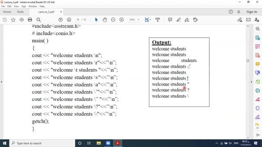This screenshot has width=262, height=147.
Task: Switch to Acrobat Reader taskbar icon
Action: coord(117,143)
